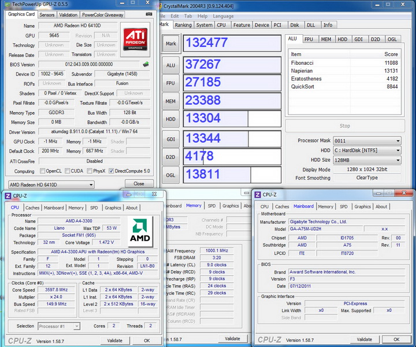Viewport: 416px width, 347px height.
Task: Click the Close button in GPU-Z
Action: point(139,184)
